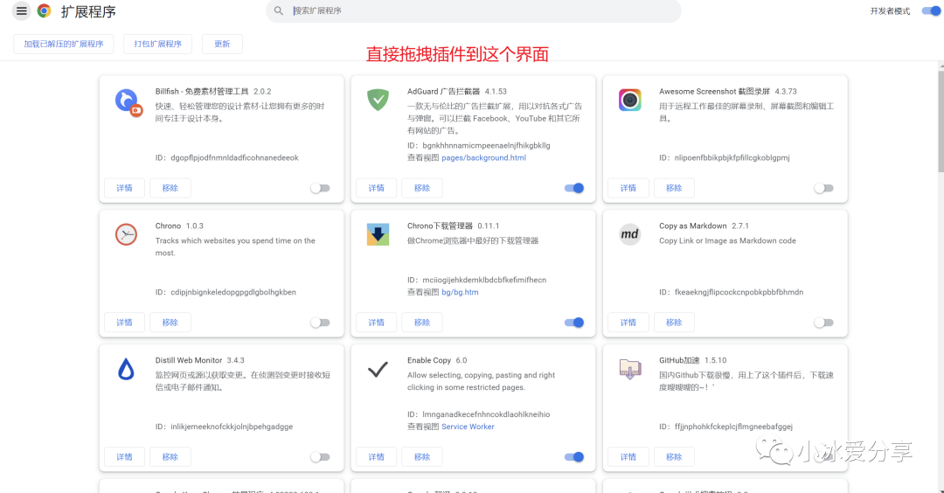Click the Chrome logo icon

44,10
